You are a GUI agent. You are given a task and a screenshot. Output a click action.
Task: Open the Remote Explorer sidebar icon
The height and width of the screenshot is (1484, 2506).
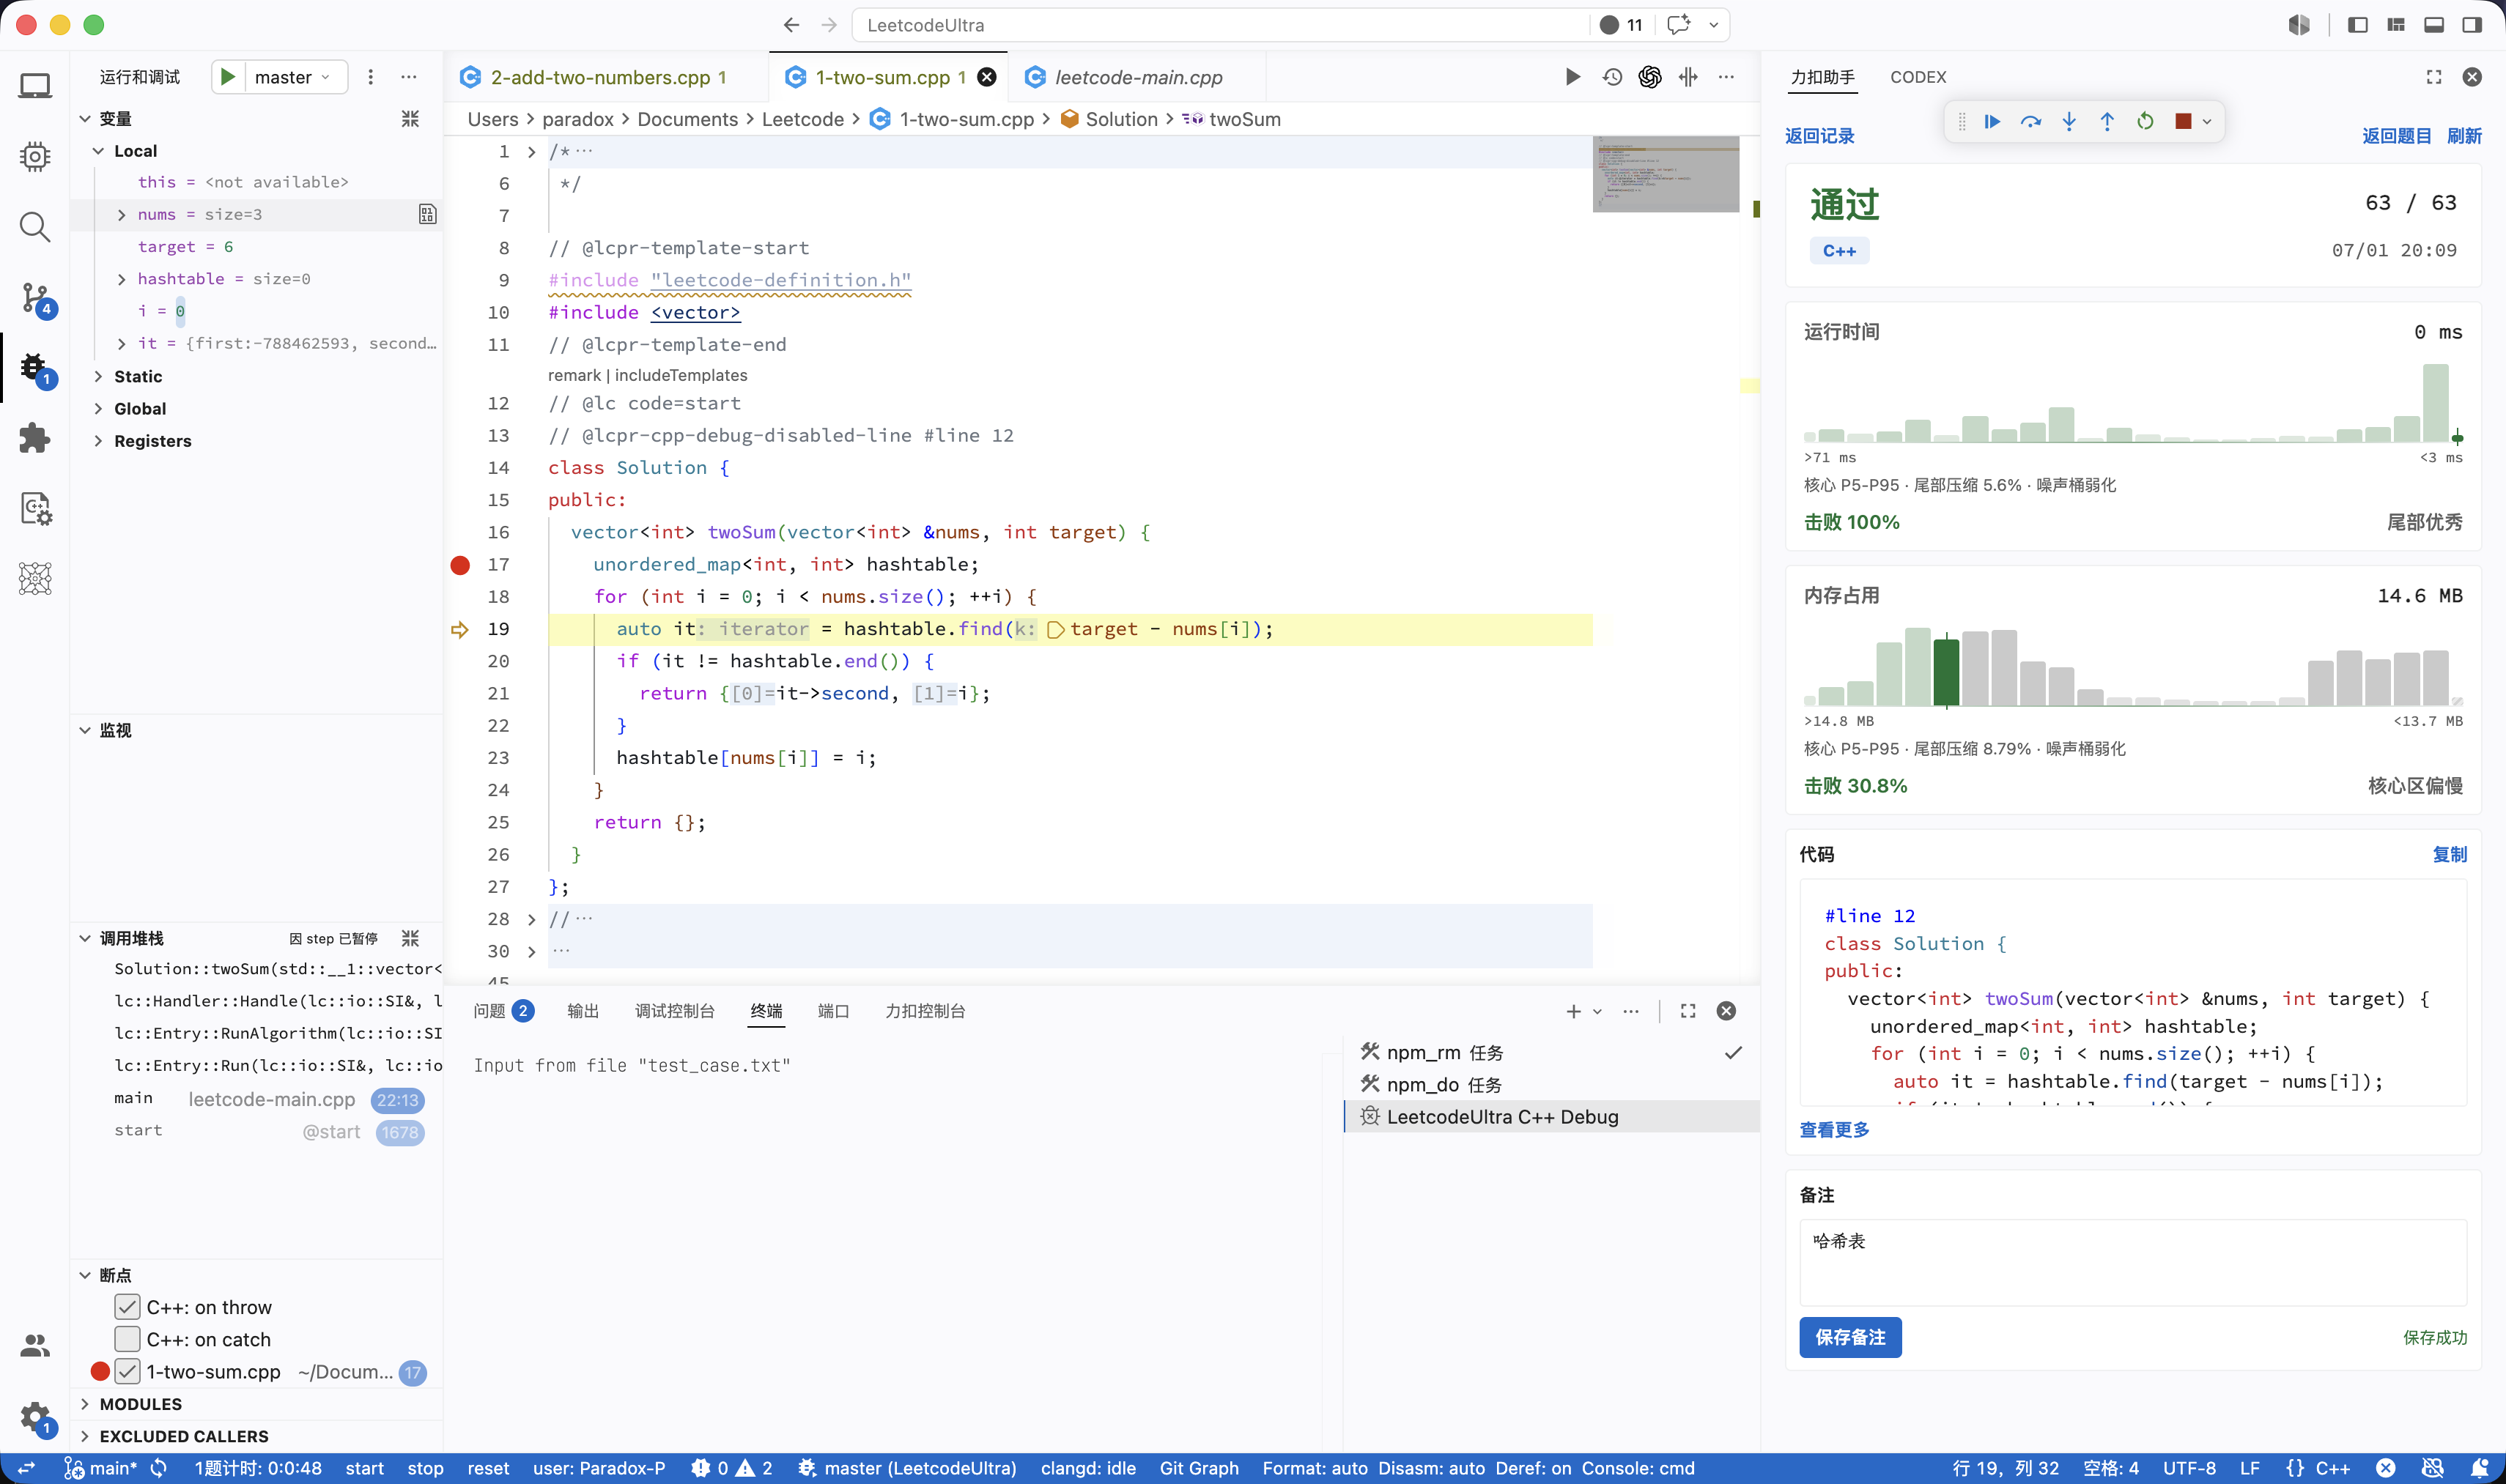35,86
